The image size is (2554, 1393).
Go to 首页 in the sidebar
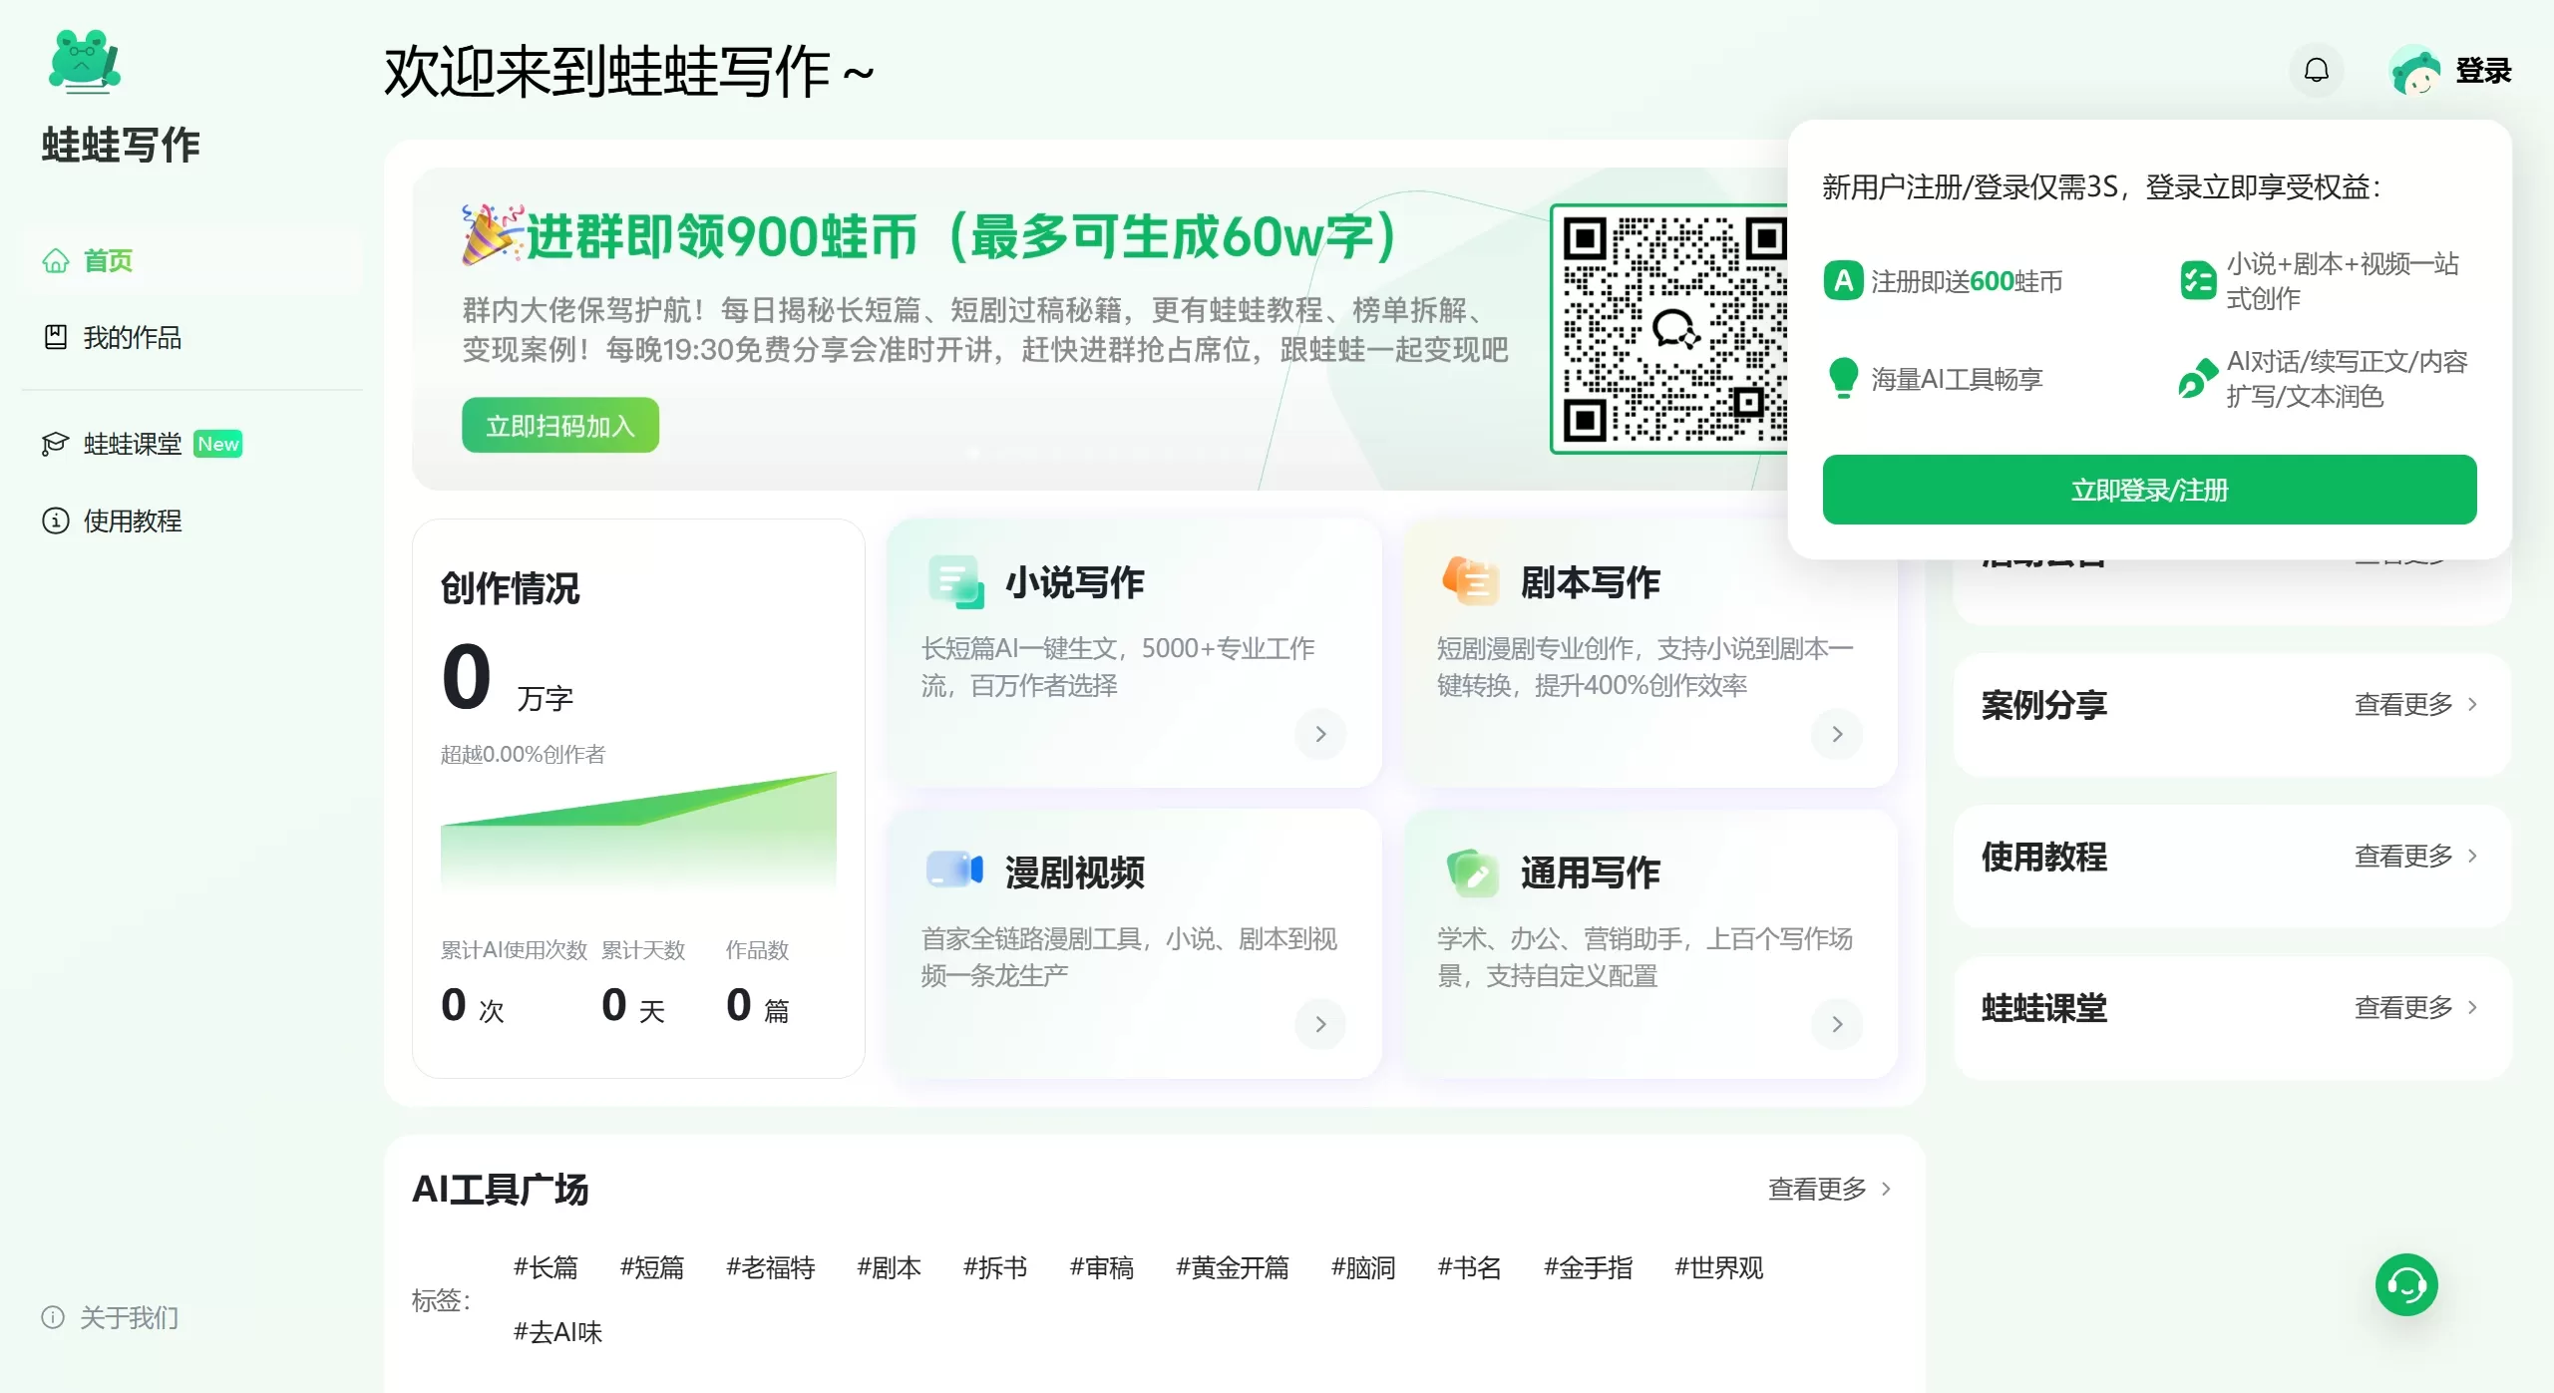[x=191, y=260]
